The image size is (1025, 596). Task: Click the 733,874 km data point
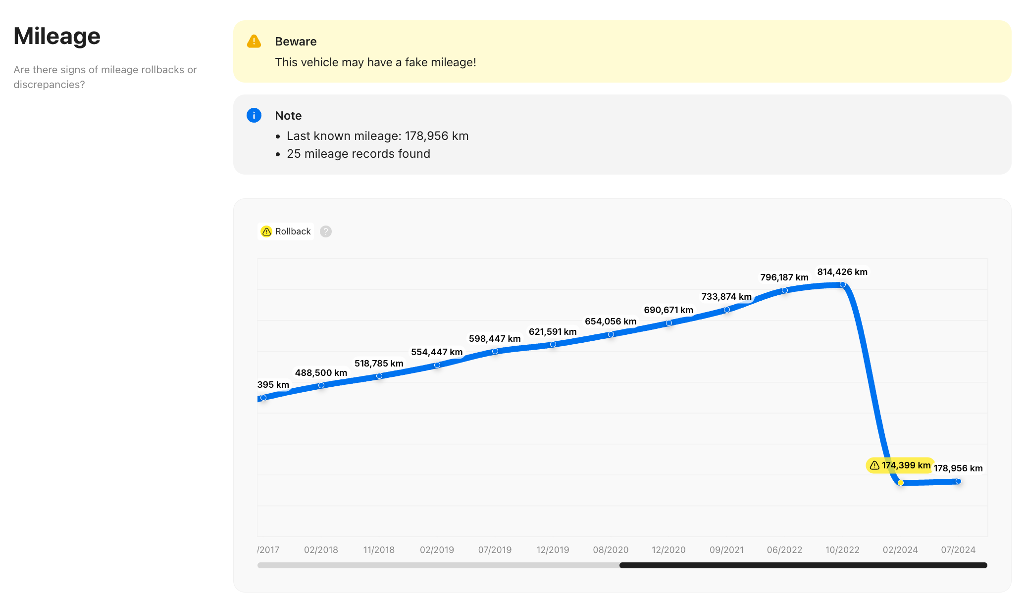726,310
